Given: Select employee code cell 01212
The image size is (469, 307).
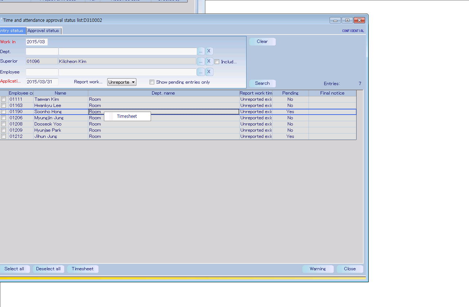Looking at the screenshot, I should [x=21, y=136].
